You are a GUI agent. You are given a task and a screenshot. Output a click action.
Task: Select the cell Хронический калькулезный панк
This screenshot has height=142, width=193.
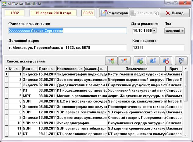click(x=137, y=91)
